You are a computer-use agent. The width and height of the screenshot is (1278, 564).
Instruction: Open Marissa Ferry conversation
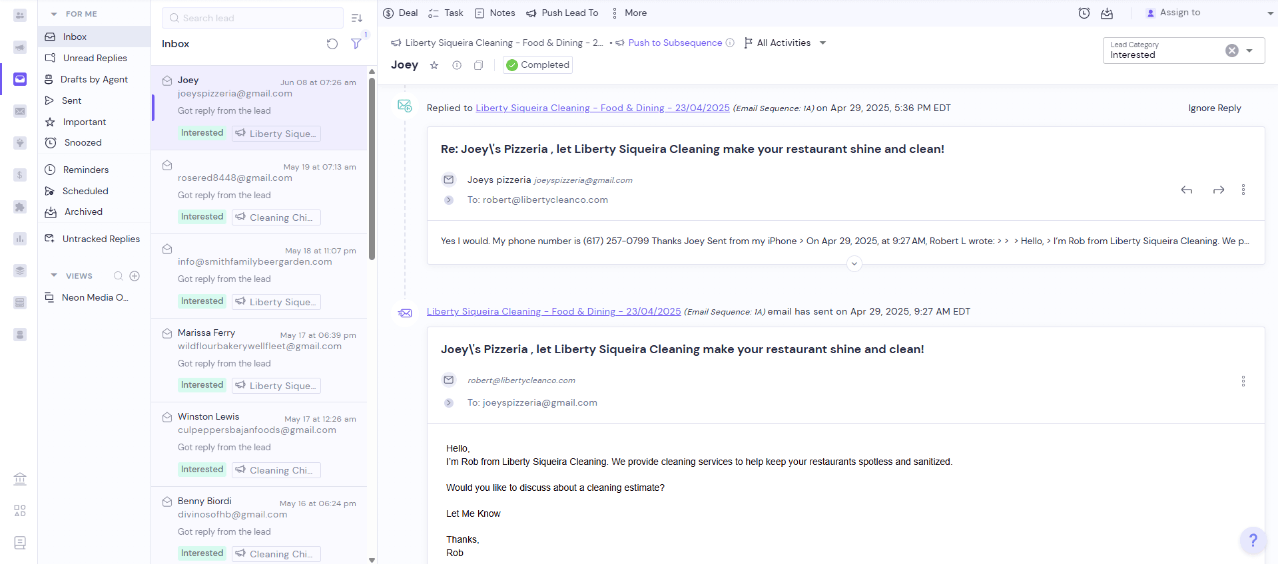tap(259, 360)
